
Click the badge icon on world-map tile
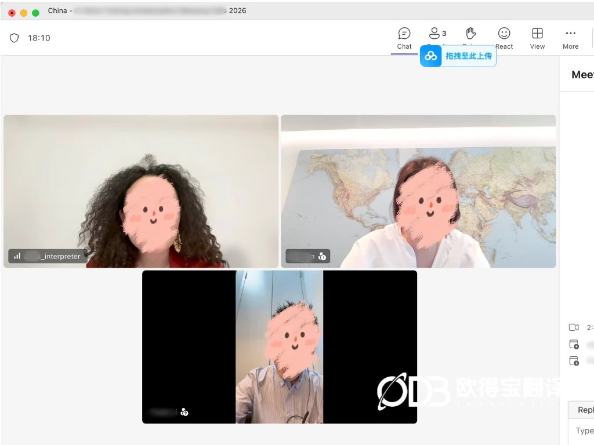323,257
